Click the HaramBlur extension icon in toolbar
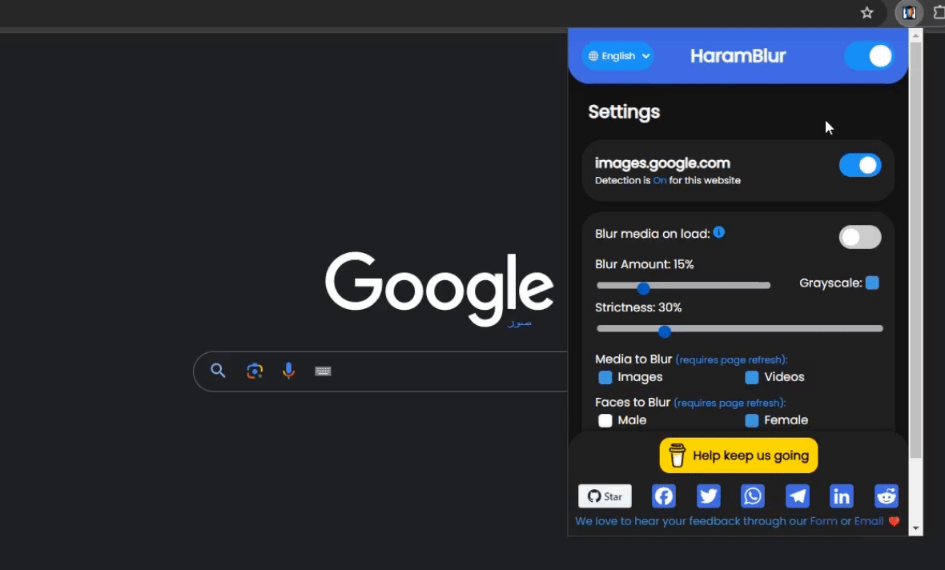The image size is (945, 570). coord(909,13)
